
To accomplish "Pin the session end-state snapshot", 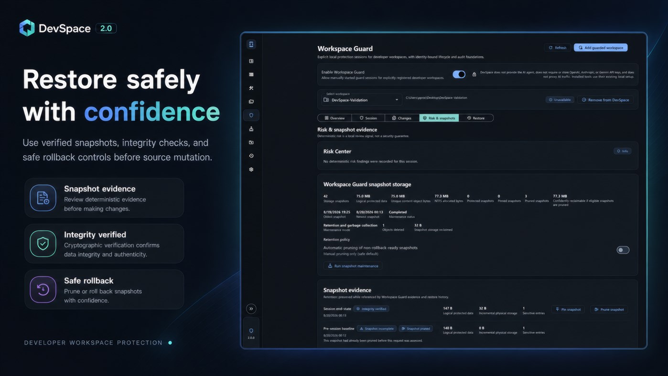I will tap(569, 310).
